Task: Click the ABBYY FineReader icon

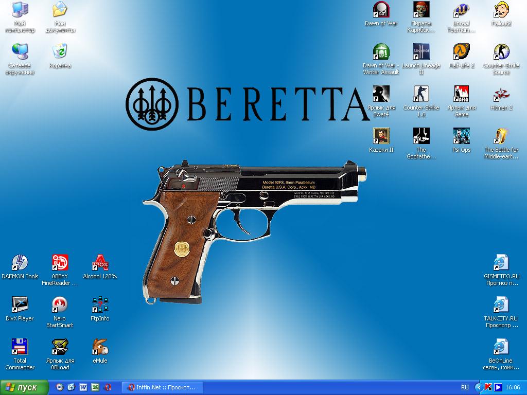Action: 60,263
